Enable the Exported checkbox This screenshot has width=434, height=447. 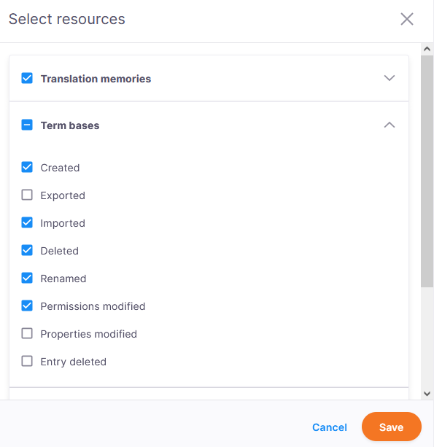27,195
